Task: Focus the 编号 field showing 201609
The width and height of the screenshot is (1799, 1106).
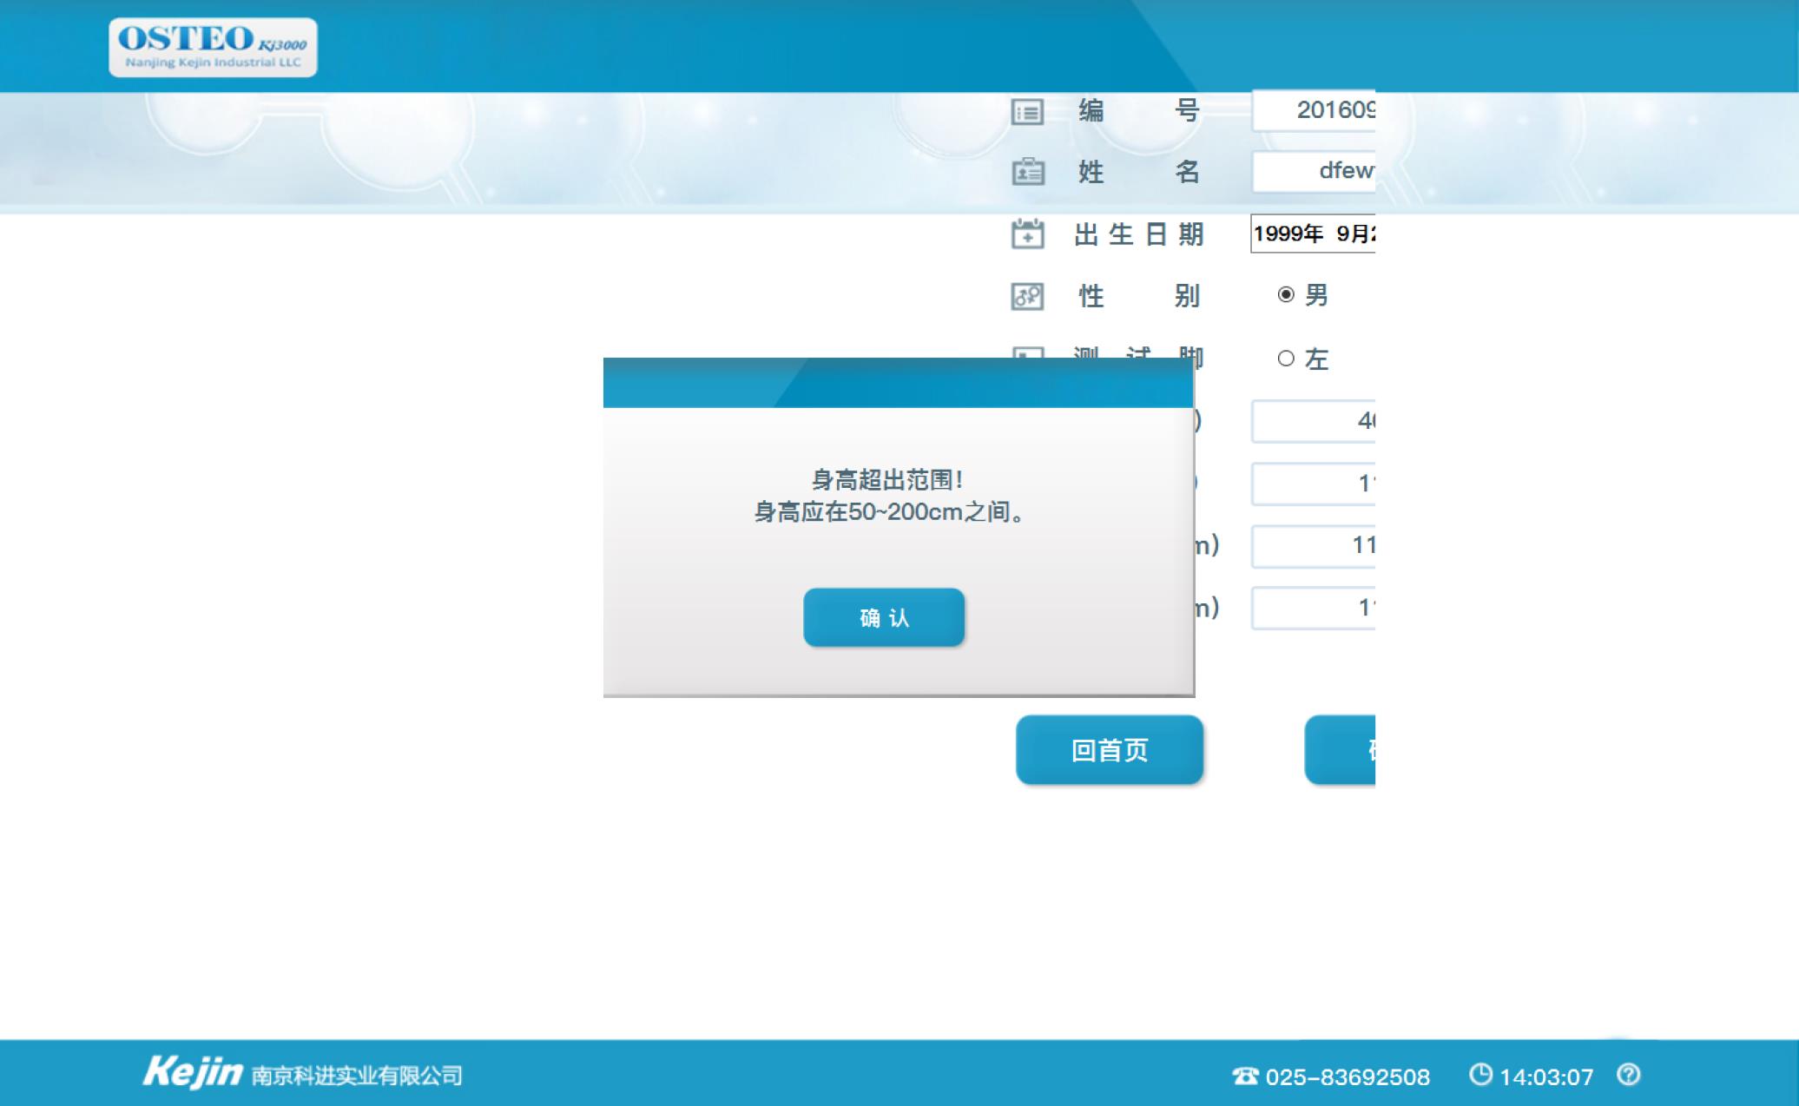Action: (x=1314, y=110)
